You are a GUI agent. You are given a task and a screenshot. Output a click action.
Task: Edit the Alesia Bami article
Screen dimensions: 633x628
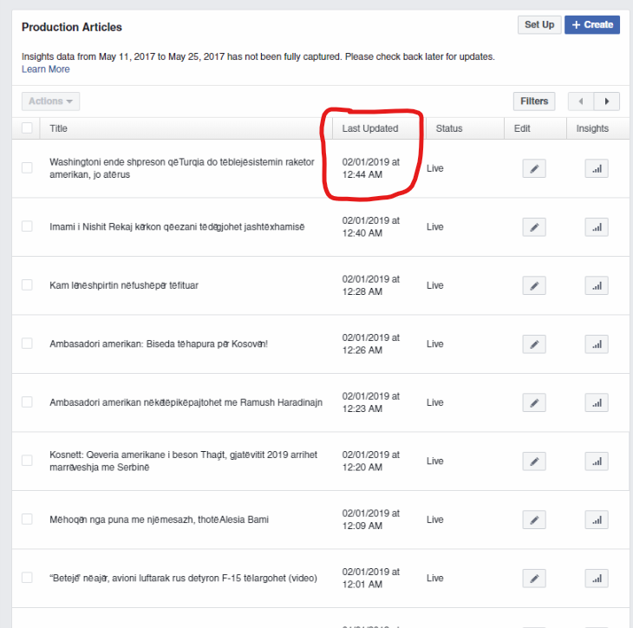point(533,520)
